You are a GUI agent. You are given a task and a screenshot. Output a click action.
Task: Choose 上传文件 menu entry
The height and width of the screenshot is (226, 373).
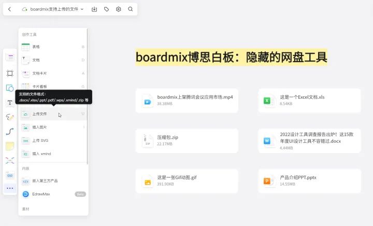point(53,114)
